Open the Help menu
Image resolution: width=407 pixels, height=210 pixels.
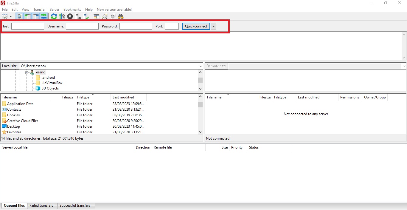pos(89,10)
